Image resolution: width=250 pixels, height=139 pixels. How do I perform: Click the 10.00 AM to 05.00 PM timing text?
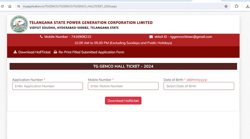[123, 43]
